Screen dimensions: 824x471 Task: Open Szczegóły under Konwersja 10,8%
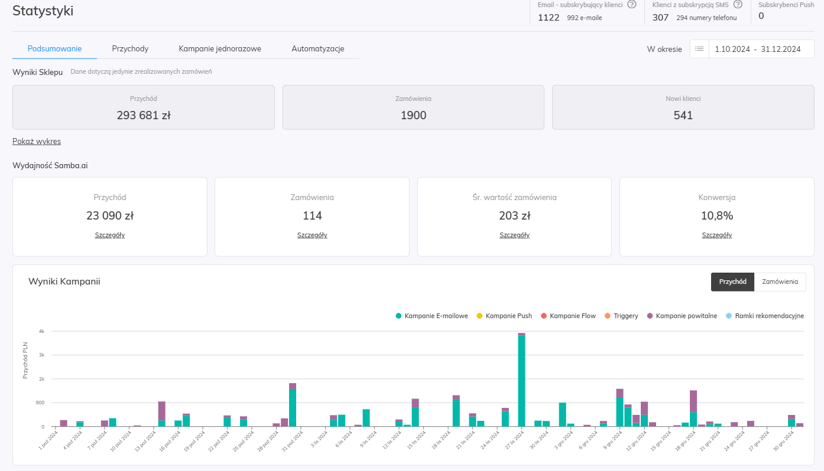(717, 235)
